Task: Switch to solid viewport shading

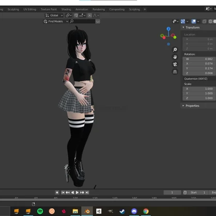Action: tap(214, 21)
